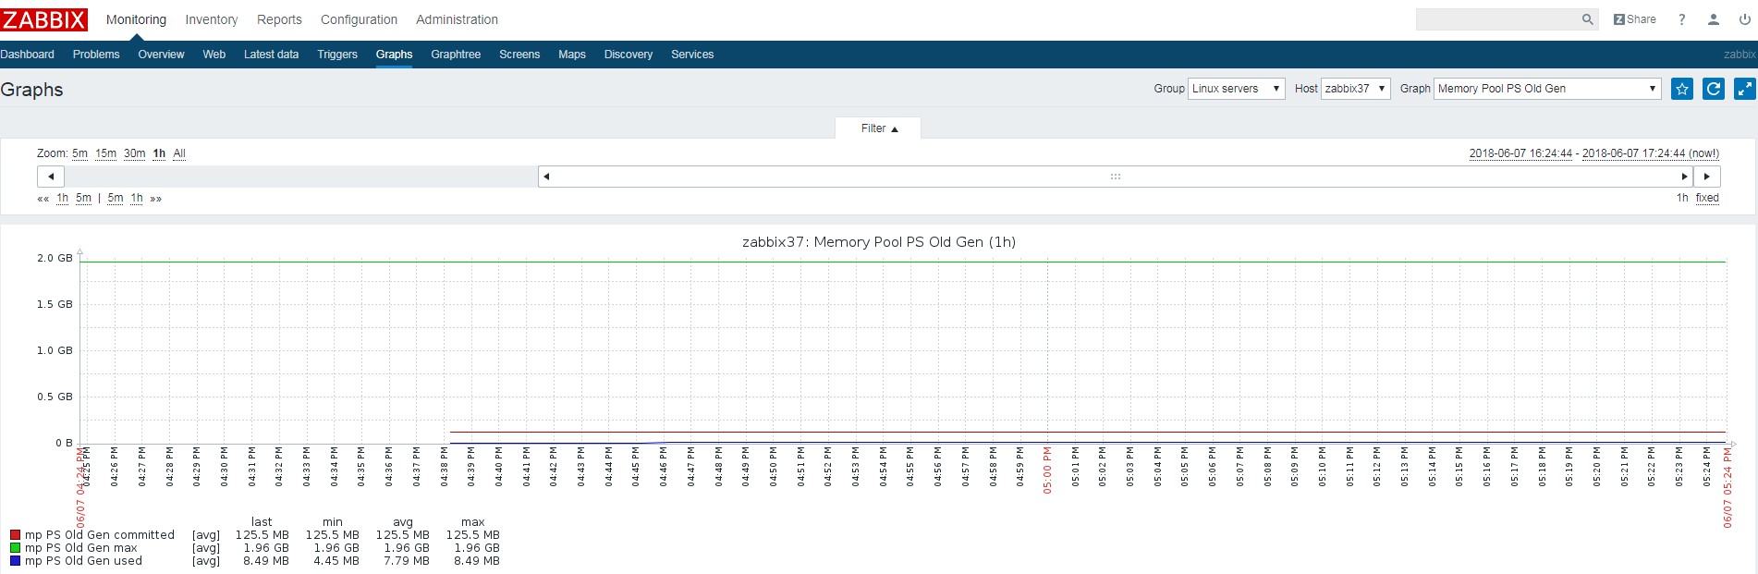1758x574 pixels.
Task: Toggle the fixed time period link
Action: coord(1706,198)
